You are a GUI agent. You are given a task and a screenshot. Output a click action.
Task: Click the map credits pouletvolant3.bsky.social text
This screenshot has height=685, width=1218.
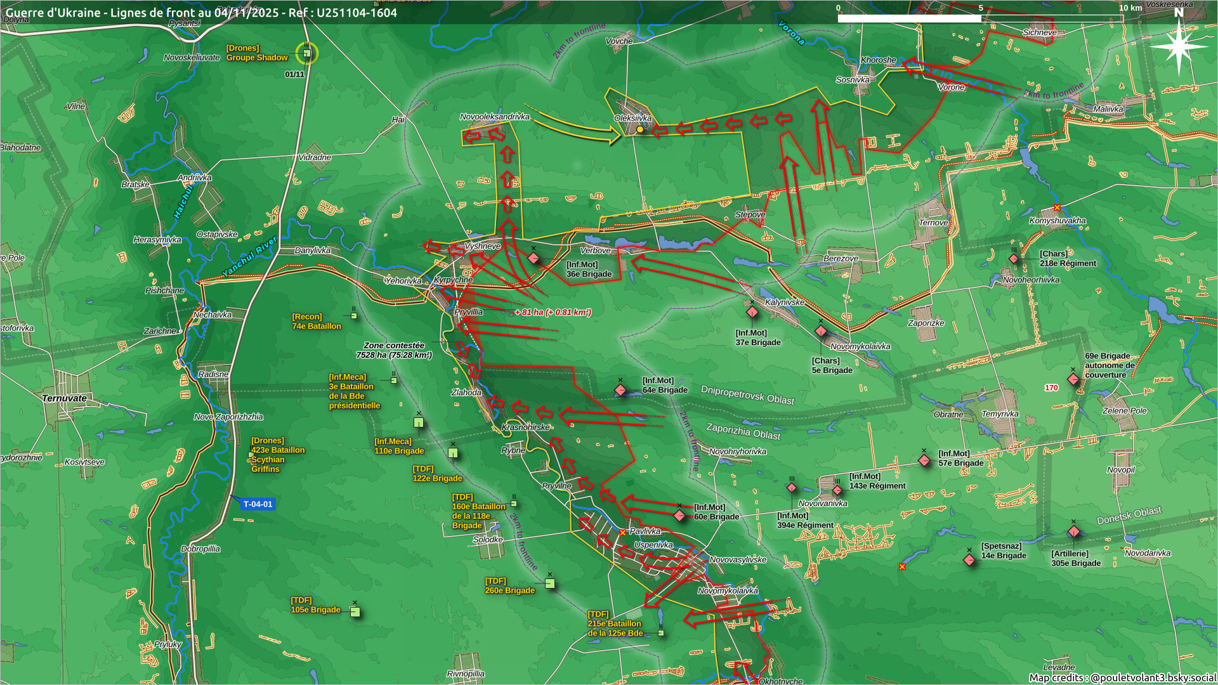pos(1122,677)
